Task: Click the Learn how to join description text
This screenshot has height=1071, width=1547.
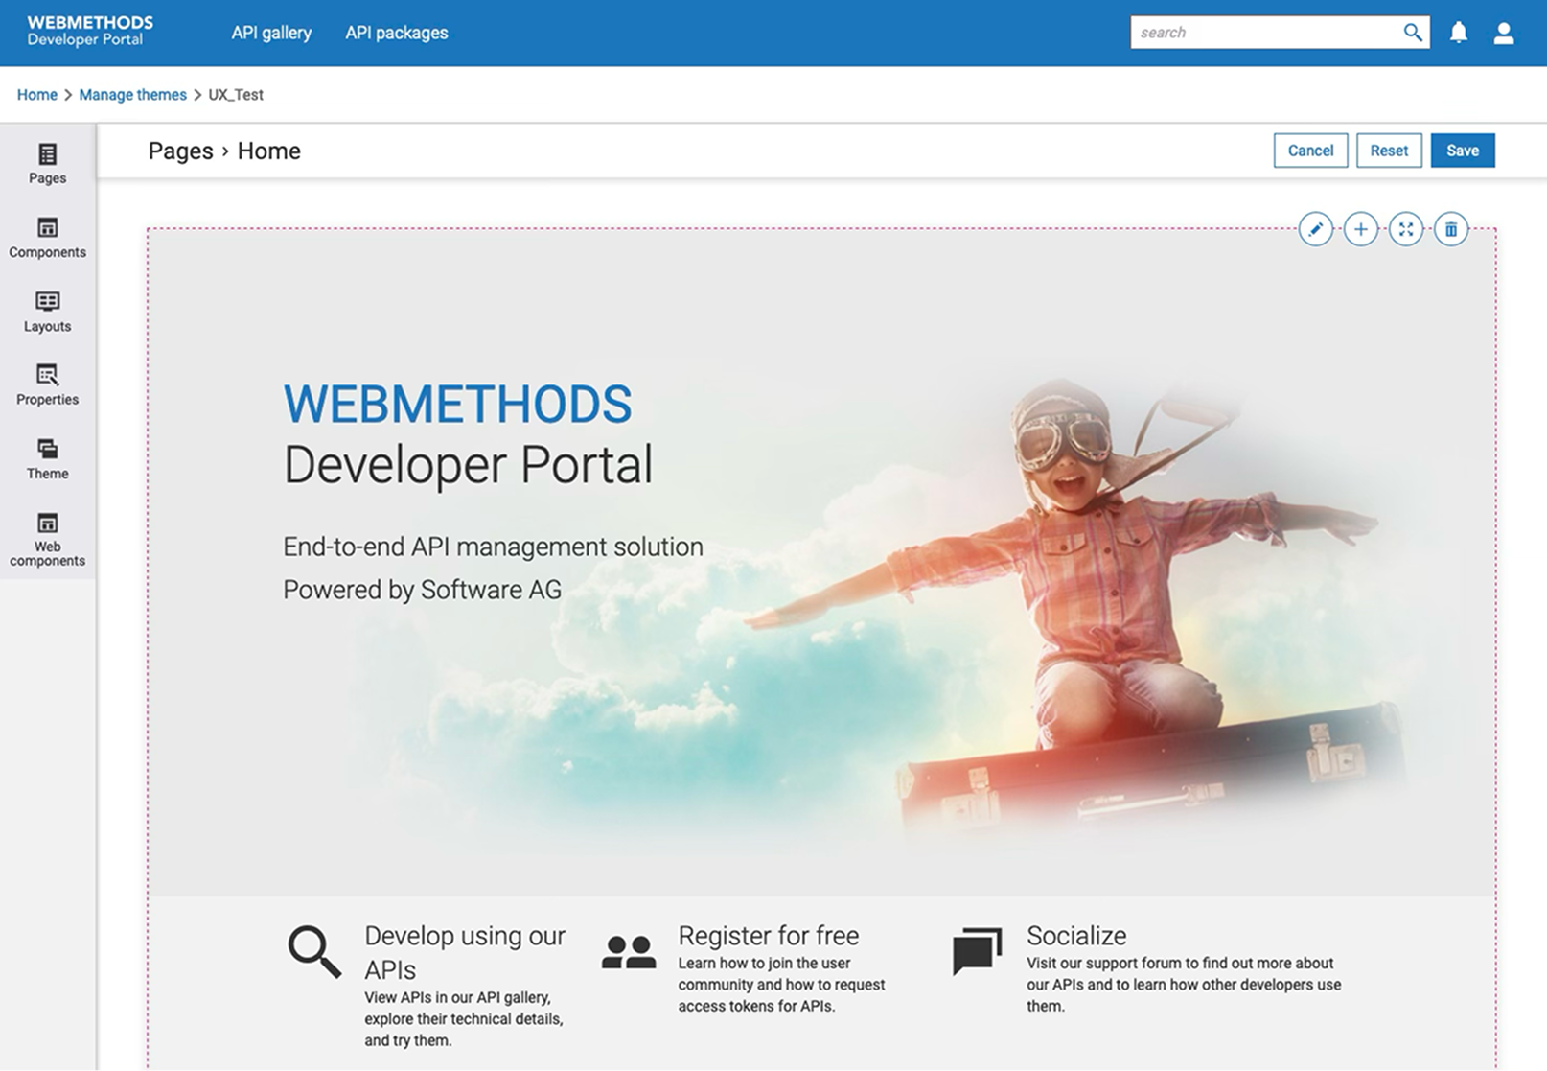Action: point(781,985)
